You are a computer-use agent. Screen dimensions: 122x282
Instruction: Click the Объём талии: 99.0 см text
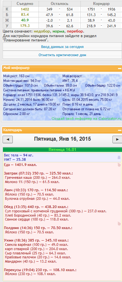(x=61, y=85)
